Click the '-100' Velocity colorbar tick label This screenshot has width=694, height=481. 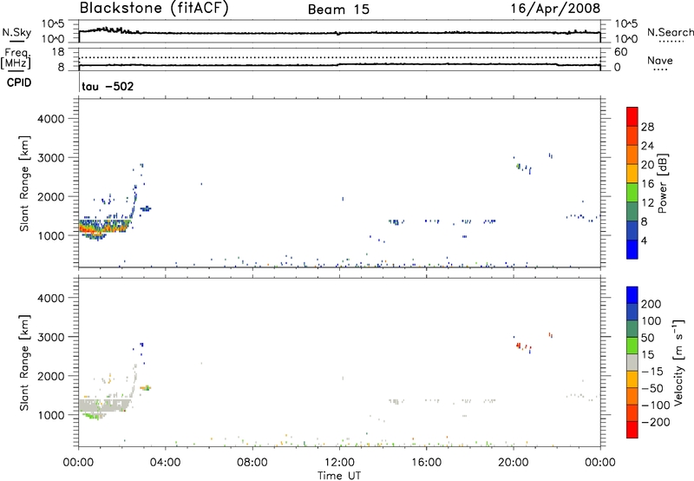(657, 405)
